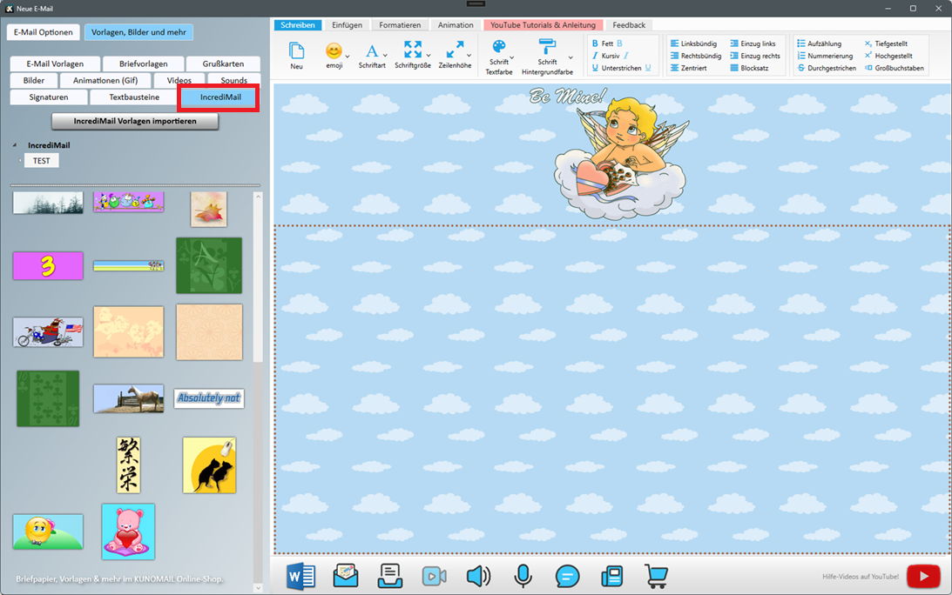Select the Grußkarten category button
Screen dimensions: 952x595
click(x=223, y=64)
